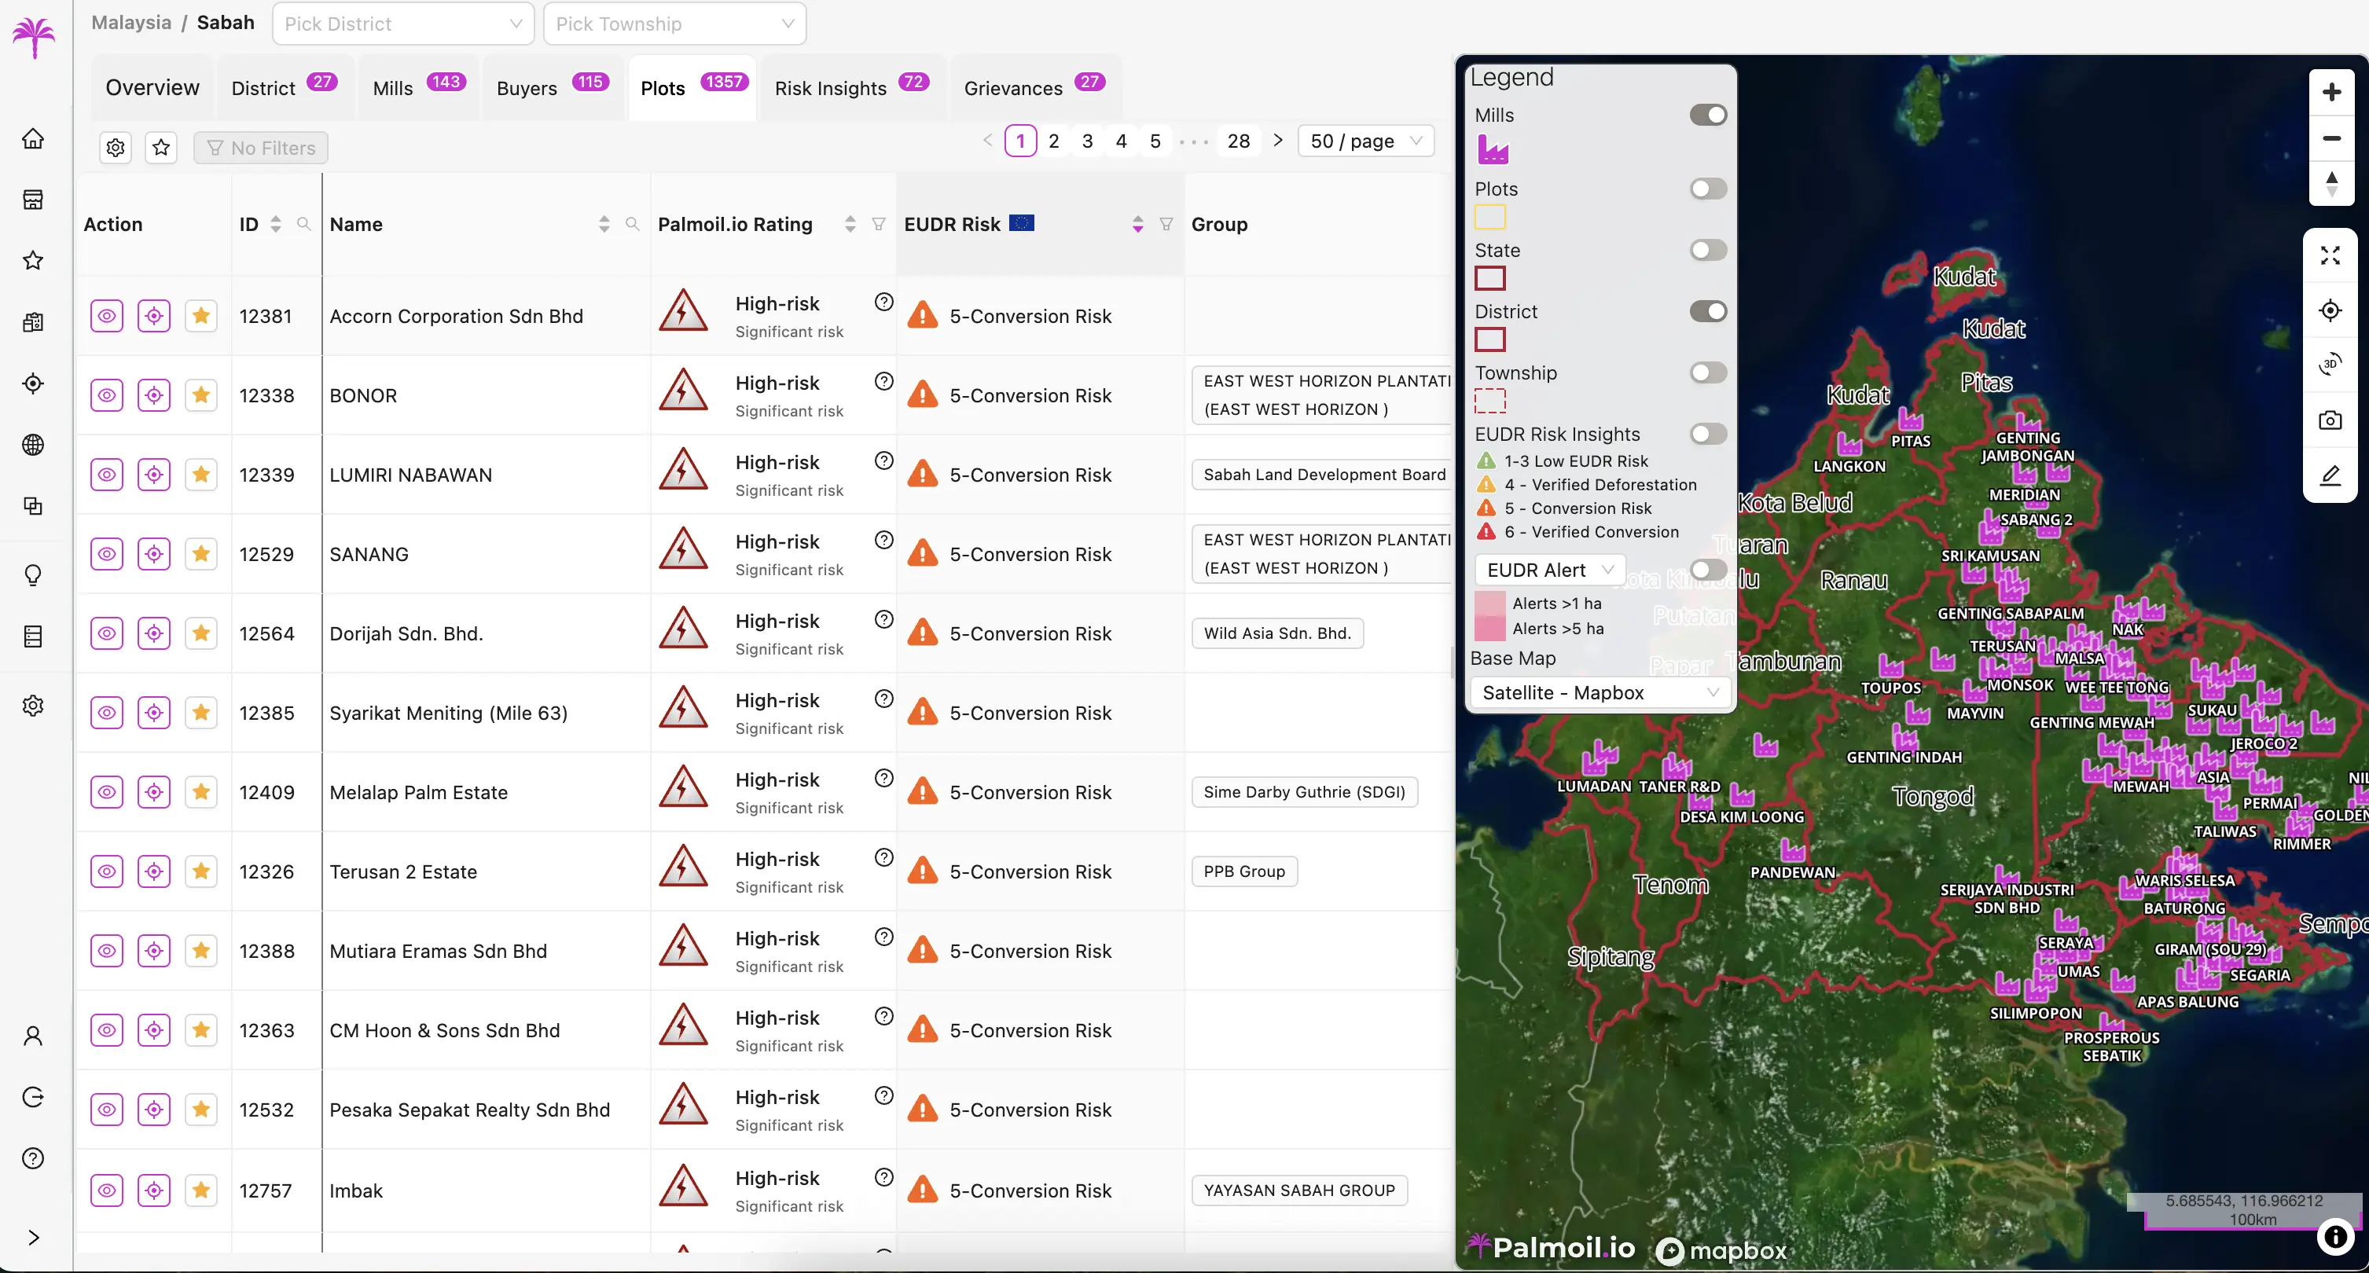Enable the Plots layer in the Legend

pyautogui.click(x=1708, y=189)
